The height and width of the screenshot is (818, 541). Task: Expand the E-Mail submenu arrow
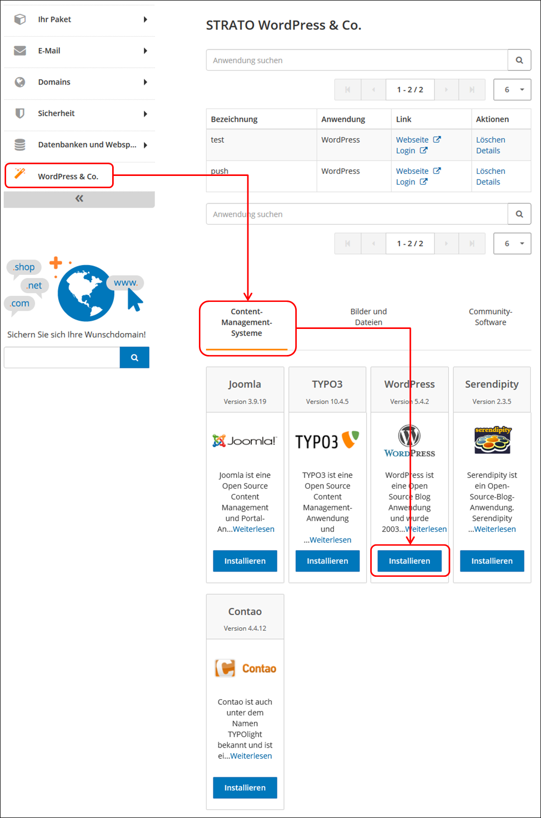145,50
